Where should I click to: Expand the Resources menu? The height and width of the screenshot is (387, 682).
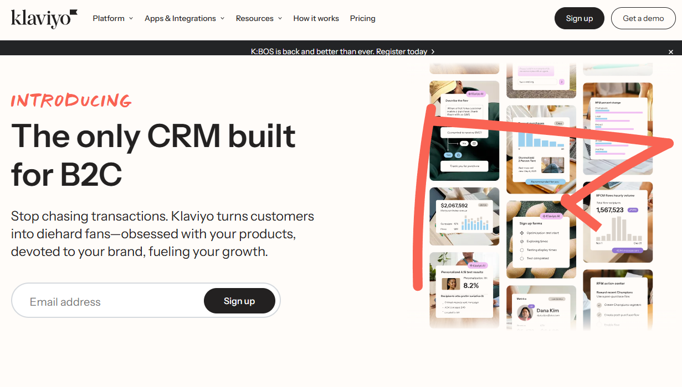click(259, 18)
